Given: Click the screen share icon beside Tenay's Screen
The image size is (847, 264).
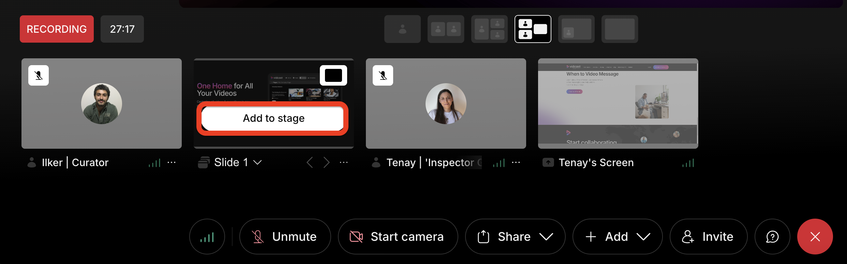Looking at the screenshot, I should pos(548,162).
